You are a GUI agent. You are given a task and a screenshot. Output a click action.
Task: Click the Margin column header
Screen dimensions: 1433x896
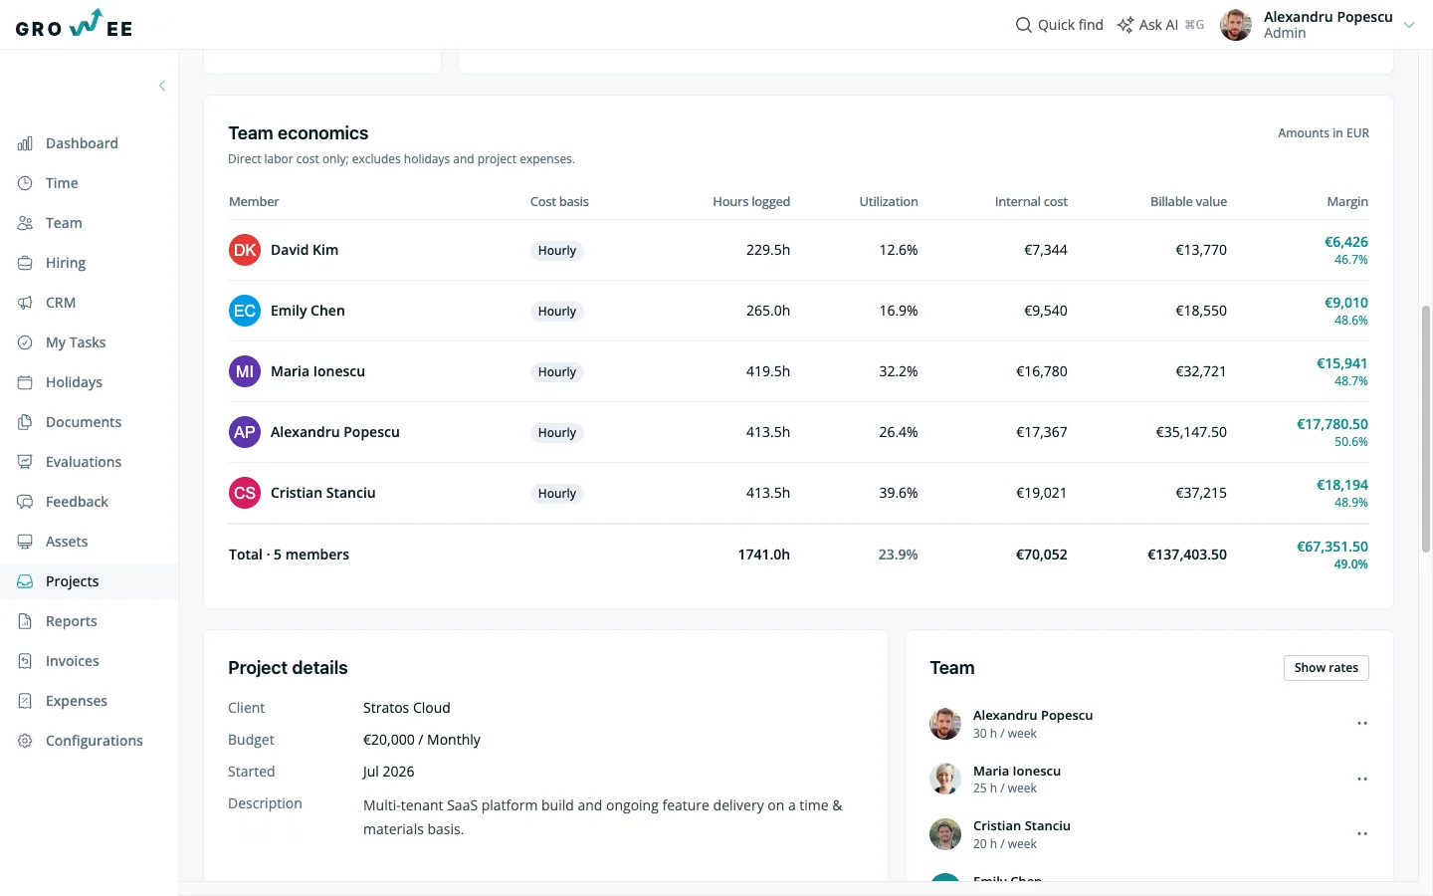(x=1347, y=201)
